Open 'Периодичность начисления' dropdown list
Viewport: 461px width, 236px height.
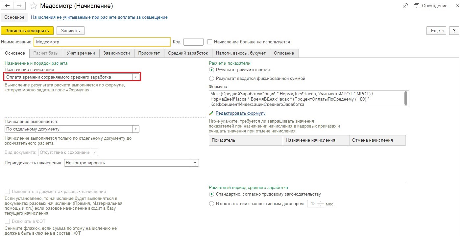[195, 163]
